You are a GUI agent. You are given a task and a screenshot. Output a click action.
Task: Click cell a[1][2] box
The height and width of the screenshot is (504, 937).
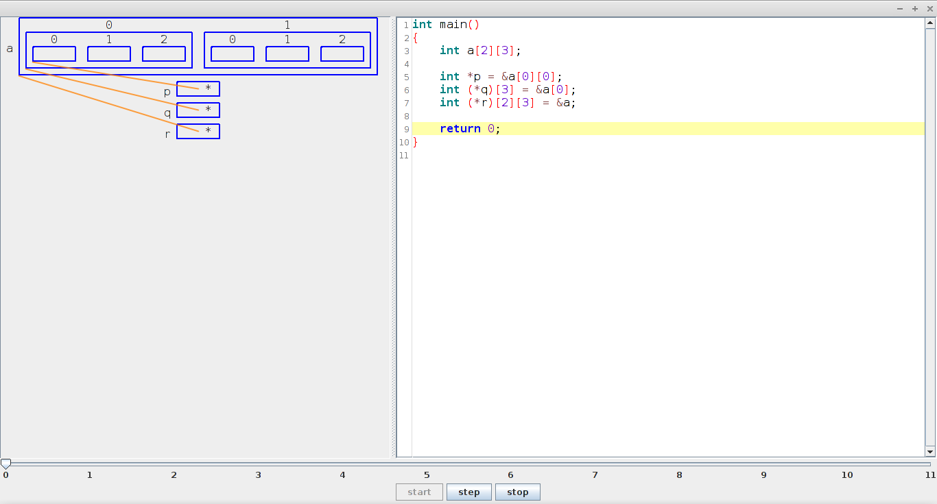pos(342,53)
